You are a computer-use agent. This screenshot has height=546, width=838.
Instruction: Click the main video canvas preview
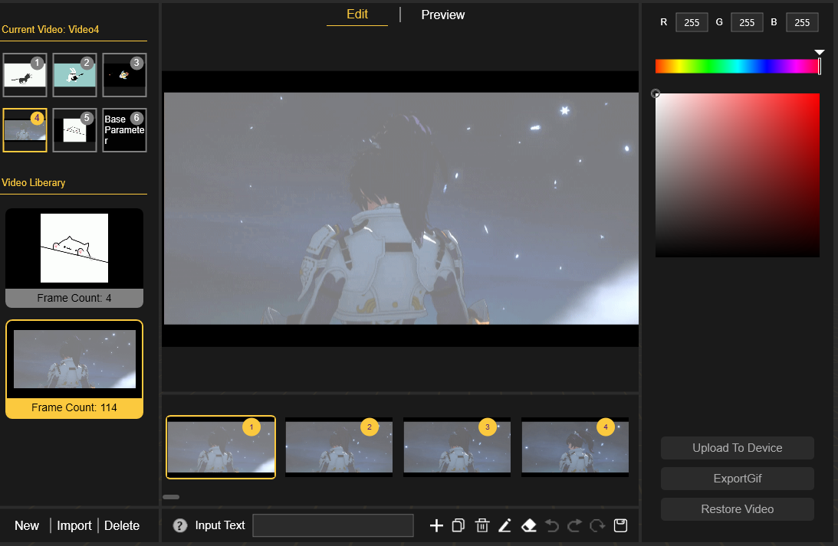(x=400, y=209)
